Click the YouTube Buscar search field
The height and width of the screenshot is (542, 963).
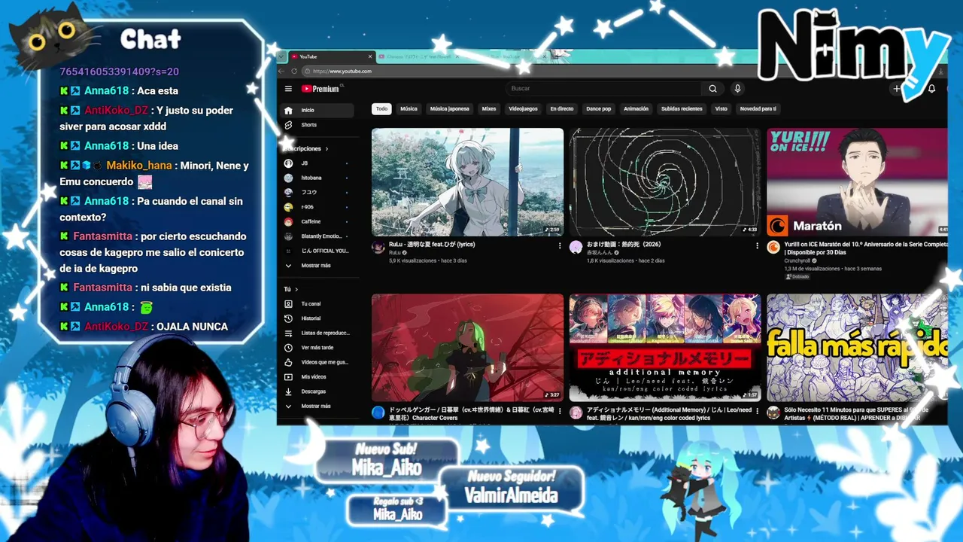pos(604,89)
